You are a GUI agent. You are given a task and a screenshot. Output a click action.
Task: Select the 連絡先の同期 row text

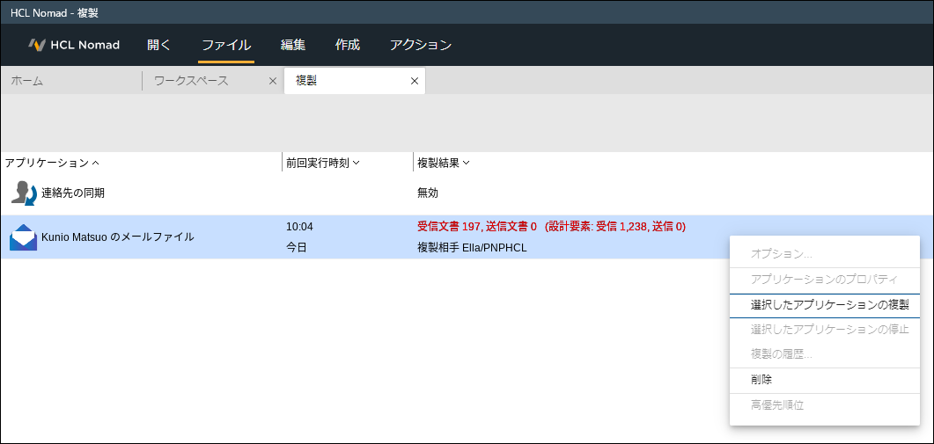click(x=73, y=193)
